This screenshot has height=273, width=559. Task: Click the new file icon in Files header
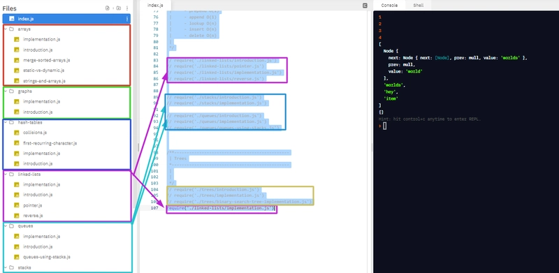coord(108,8)
